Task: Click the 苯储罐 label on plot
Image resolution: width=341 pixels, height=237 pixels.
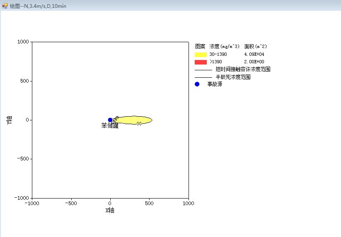Action: pyautogui.click(x=110, y=126)
